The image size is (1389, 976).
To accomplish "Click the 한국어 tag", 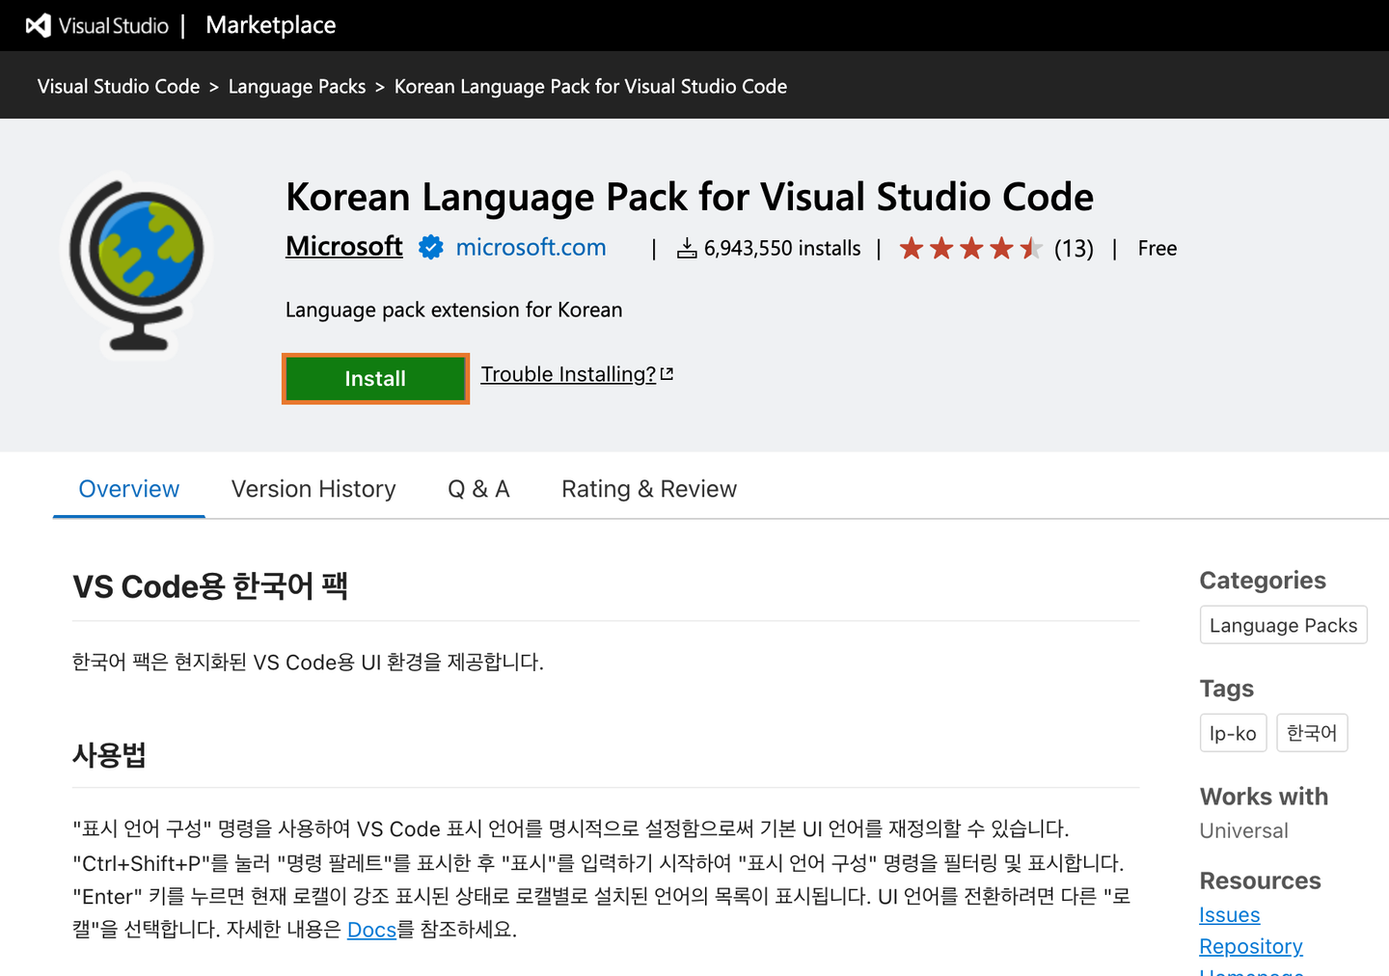I will [1312, 733].
